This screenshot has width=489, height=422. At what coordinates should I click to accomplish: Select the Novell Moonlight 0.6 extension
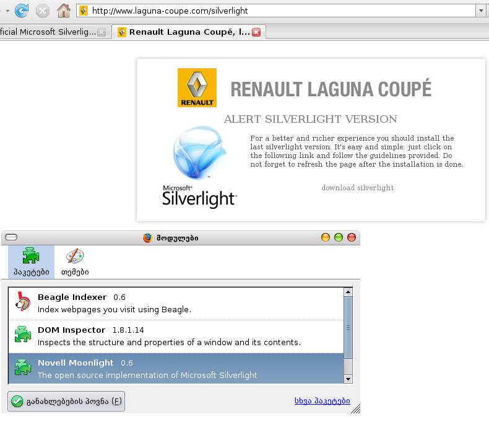click(x=176, y=368)
